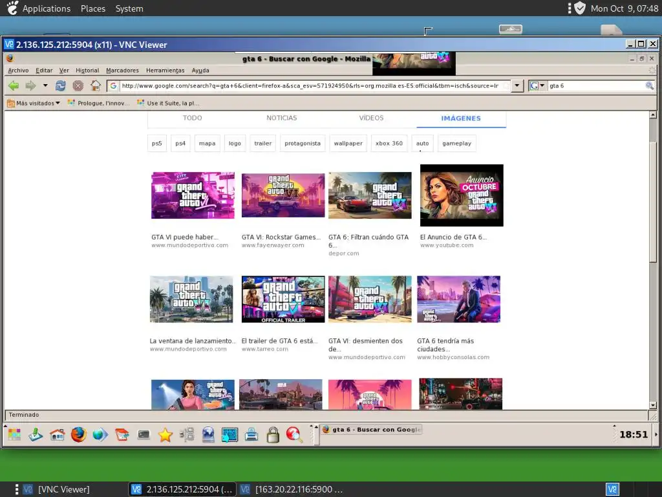Filter images by auto chip
Image resolution: width=662 pixels, height=497 pixels.
[423, 143]
